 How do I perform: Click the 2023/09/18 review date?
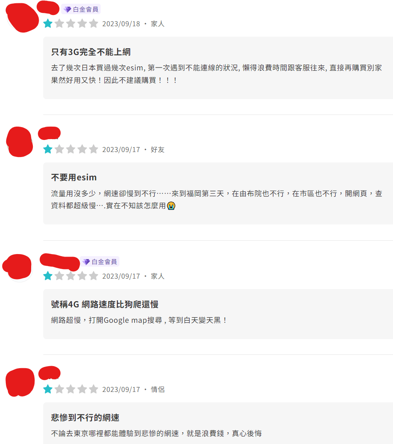click(x=121, y=24)
